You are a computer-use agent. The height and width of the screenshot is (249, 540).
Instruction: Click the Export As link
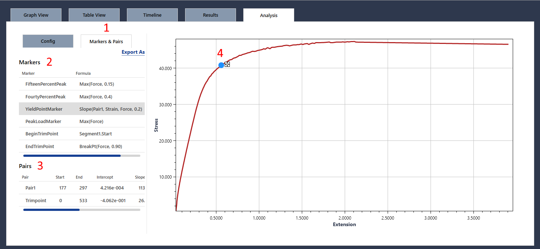click(x=133, y=52)
